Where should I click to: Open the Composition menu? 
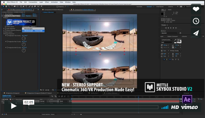(x=33, y=2)
